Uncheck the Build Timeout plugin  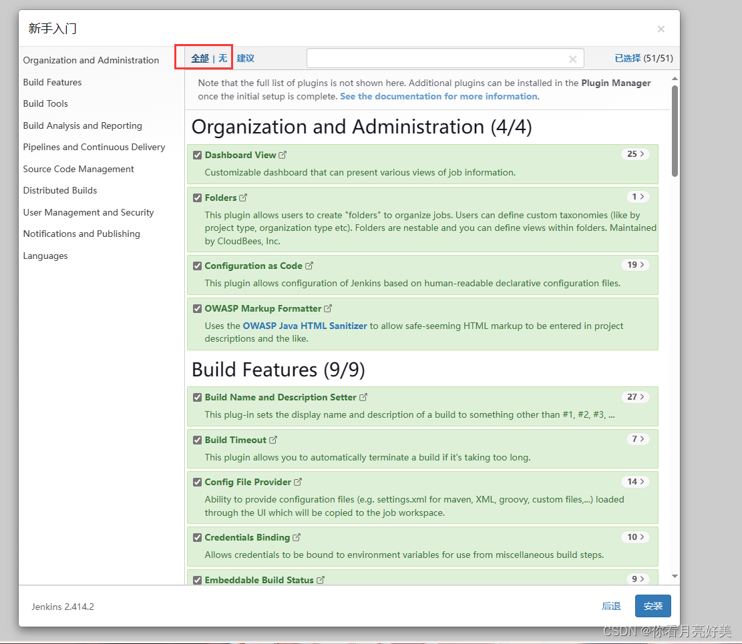click(197, 440)
